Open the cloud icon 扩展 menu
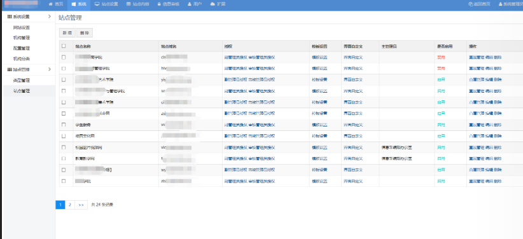This screenshot has height=239, width=523. [213, 4]
